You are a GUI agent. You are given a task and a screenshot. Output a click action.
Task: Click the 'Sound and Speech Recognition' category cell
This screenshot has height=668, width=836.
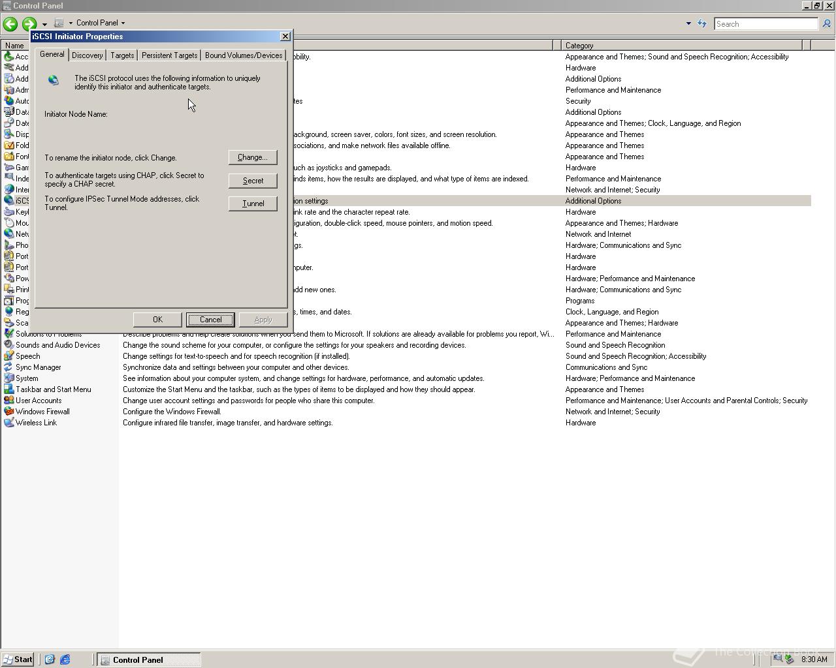pos(615,345)
